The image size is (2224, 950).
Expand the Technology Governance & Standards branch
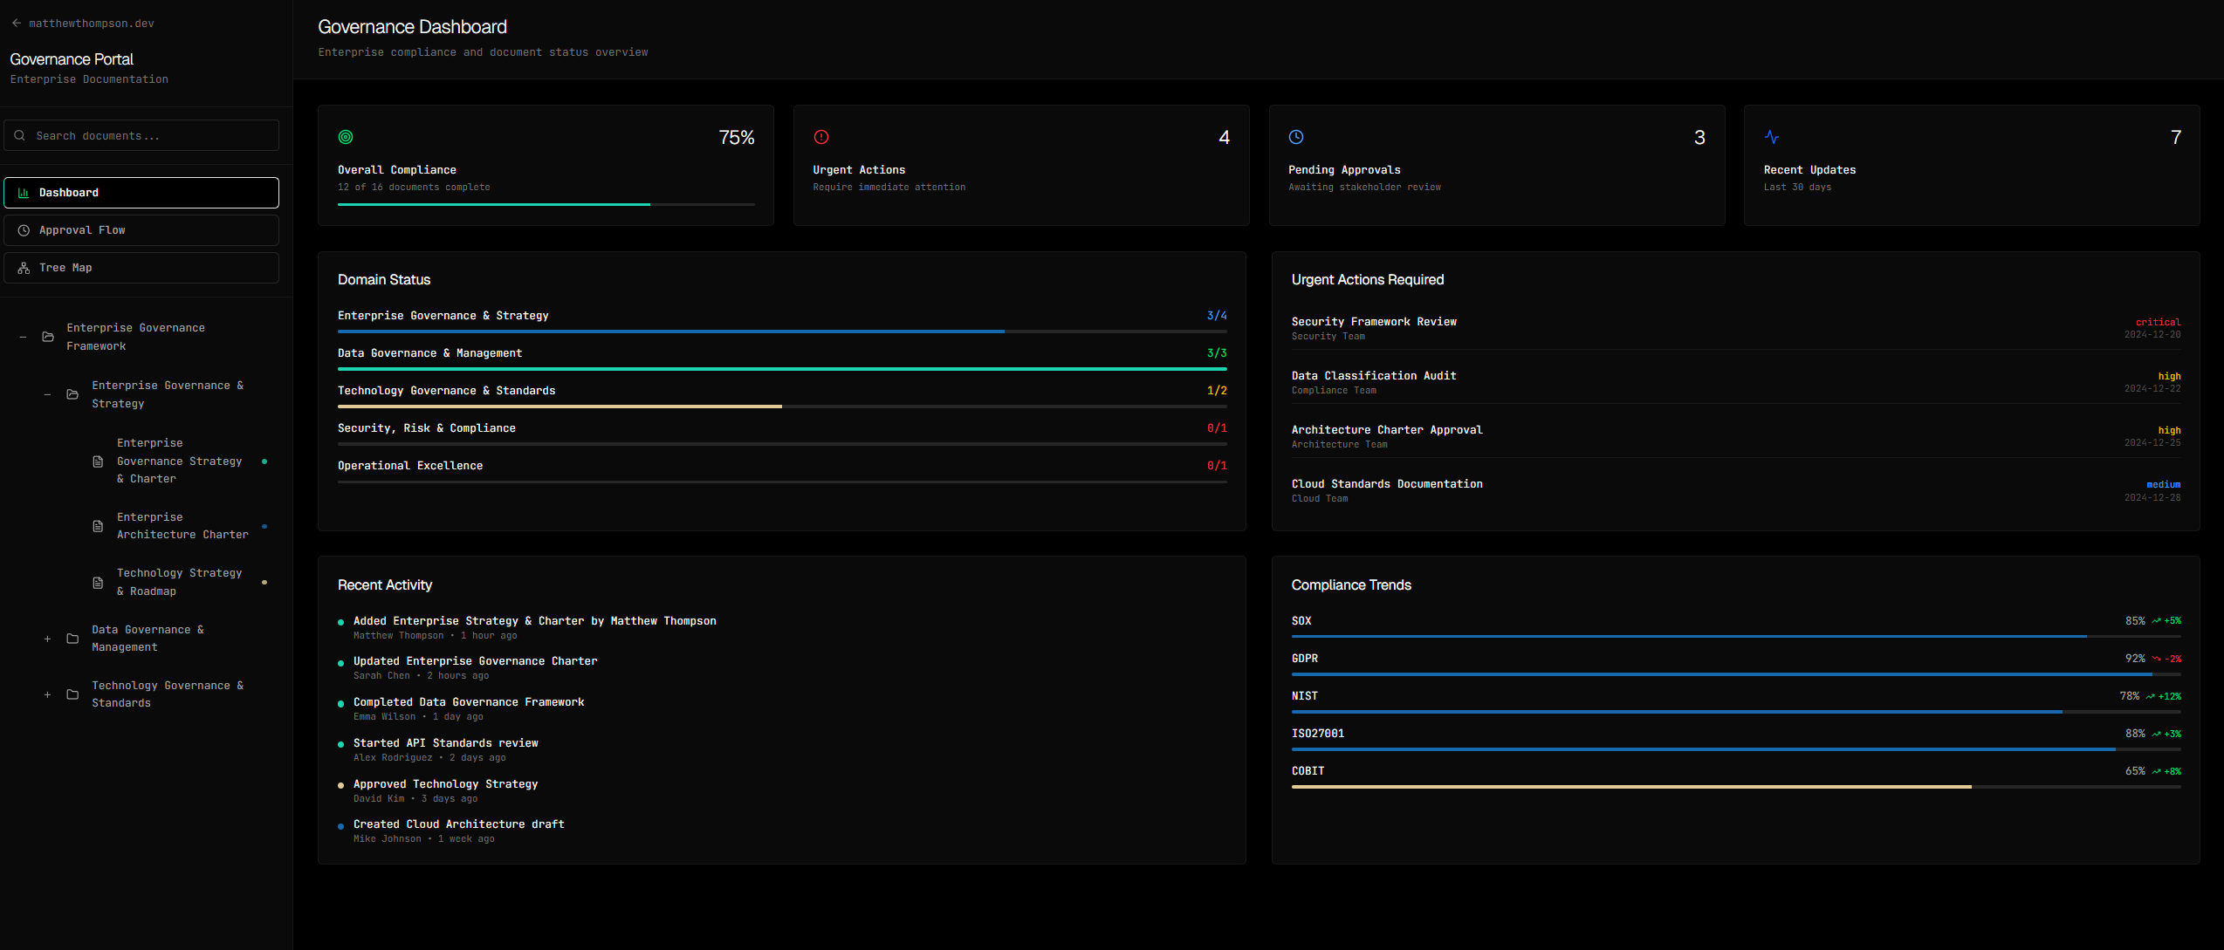pos(47,694)
